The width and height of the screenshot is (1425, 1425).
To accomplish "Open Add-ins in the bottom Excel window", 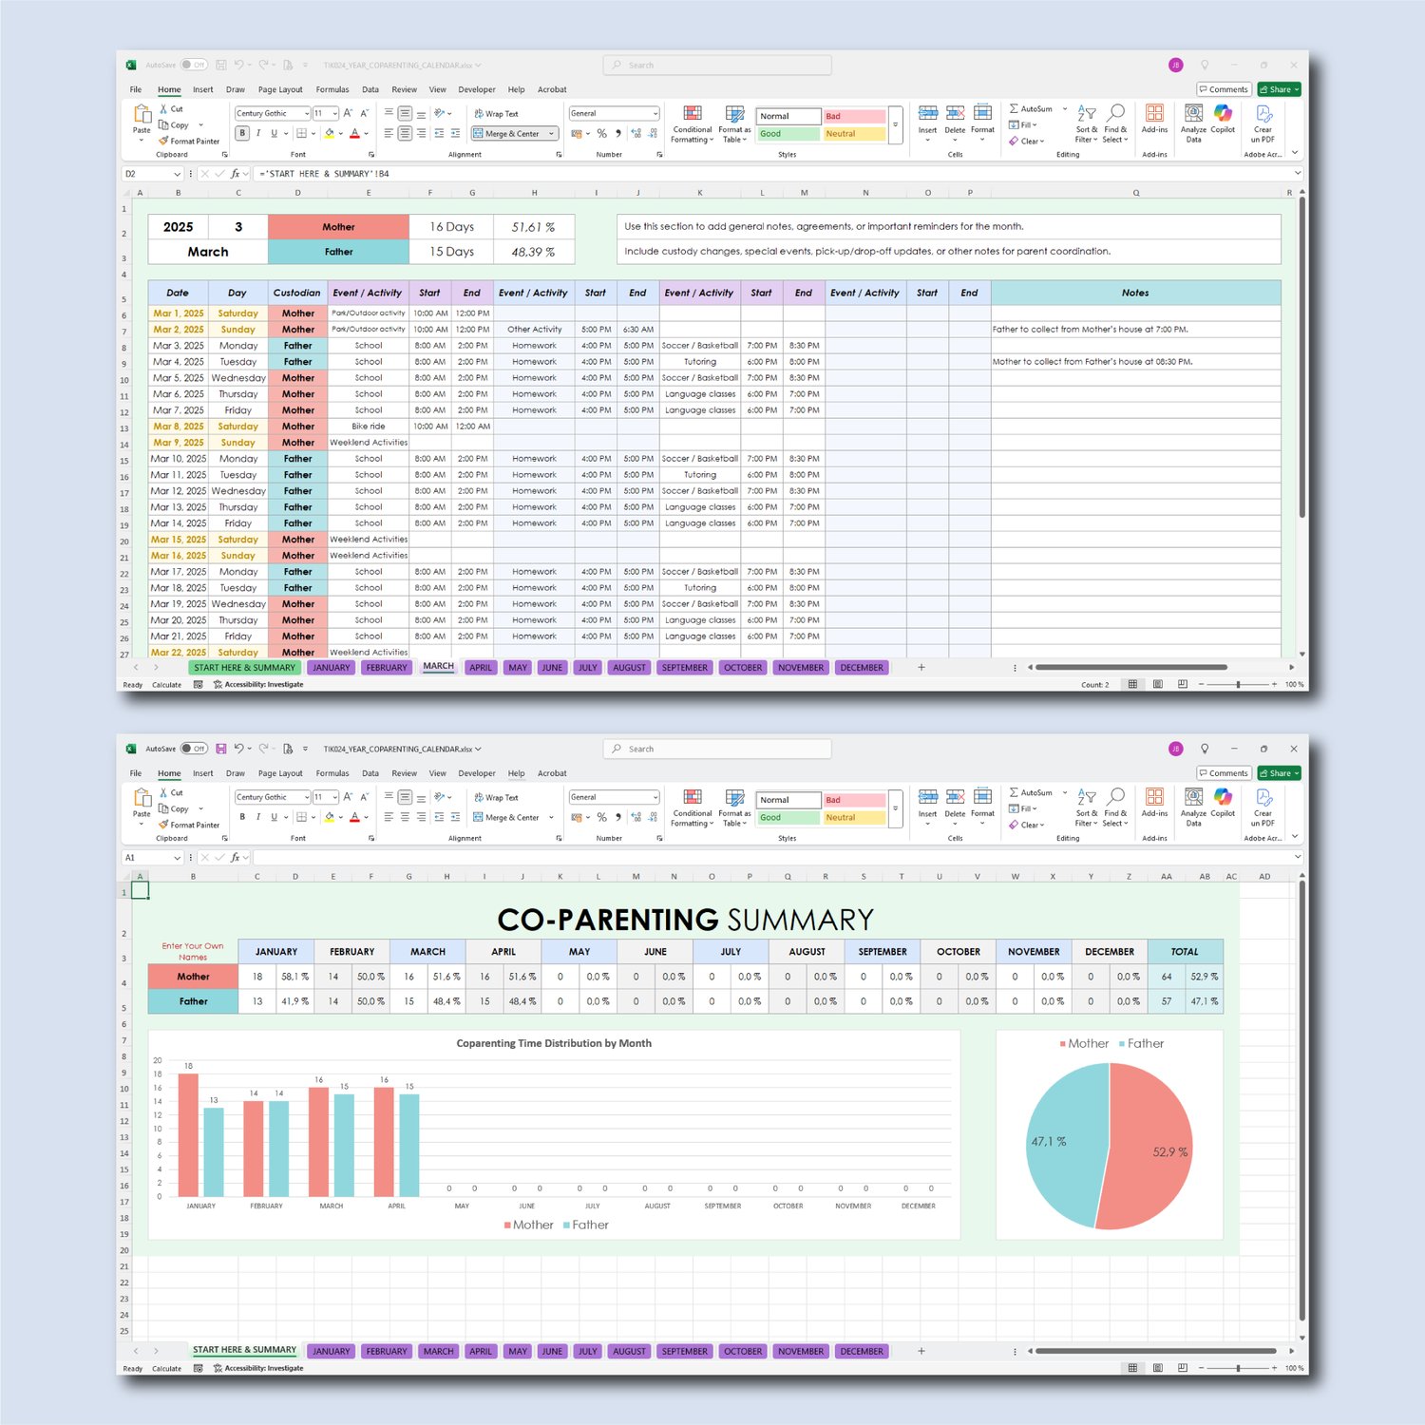I will 1154,802.
